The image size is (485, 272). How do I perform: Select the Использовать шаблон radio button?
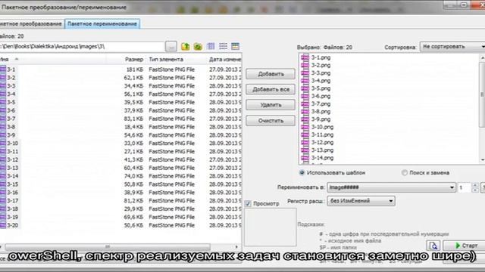coord(302,173)
